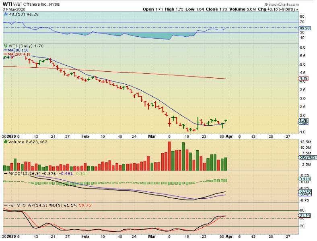Click the Volume 5,623,463 panel label

pyautogui.click(x=28, y=142)
